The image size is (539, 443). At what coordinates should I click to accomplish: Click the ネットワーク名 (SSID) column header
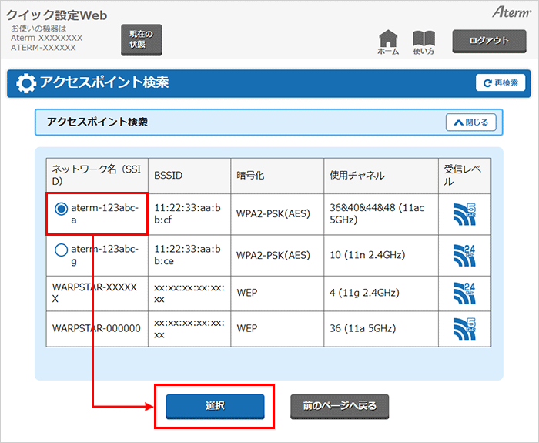pos(96,176)
